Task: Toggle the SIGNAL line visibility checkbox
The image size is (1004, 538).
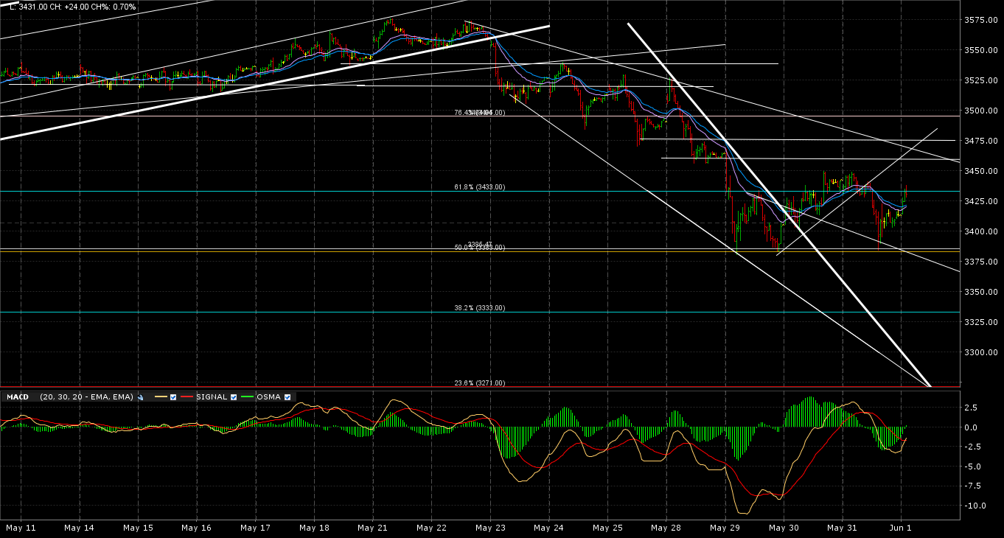Action: 234,397
